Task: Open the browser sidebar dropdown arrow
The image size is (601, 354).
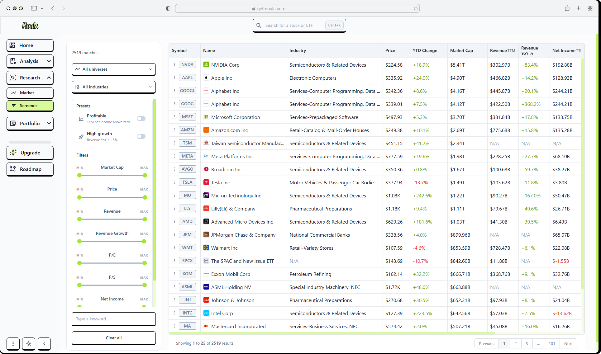Action: pos(42,8)
